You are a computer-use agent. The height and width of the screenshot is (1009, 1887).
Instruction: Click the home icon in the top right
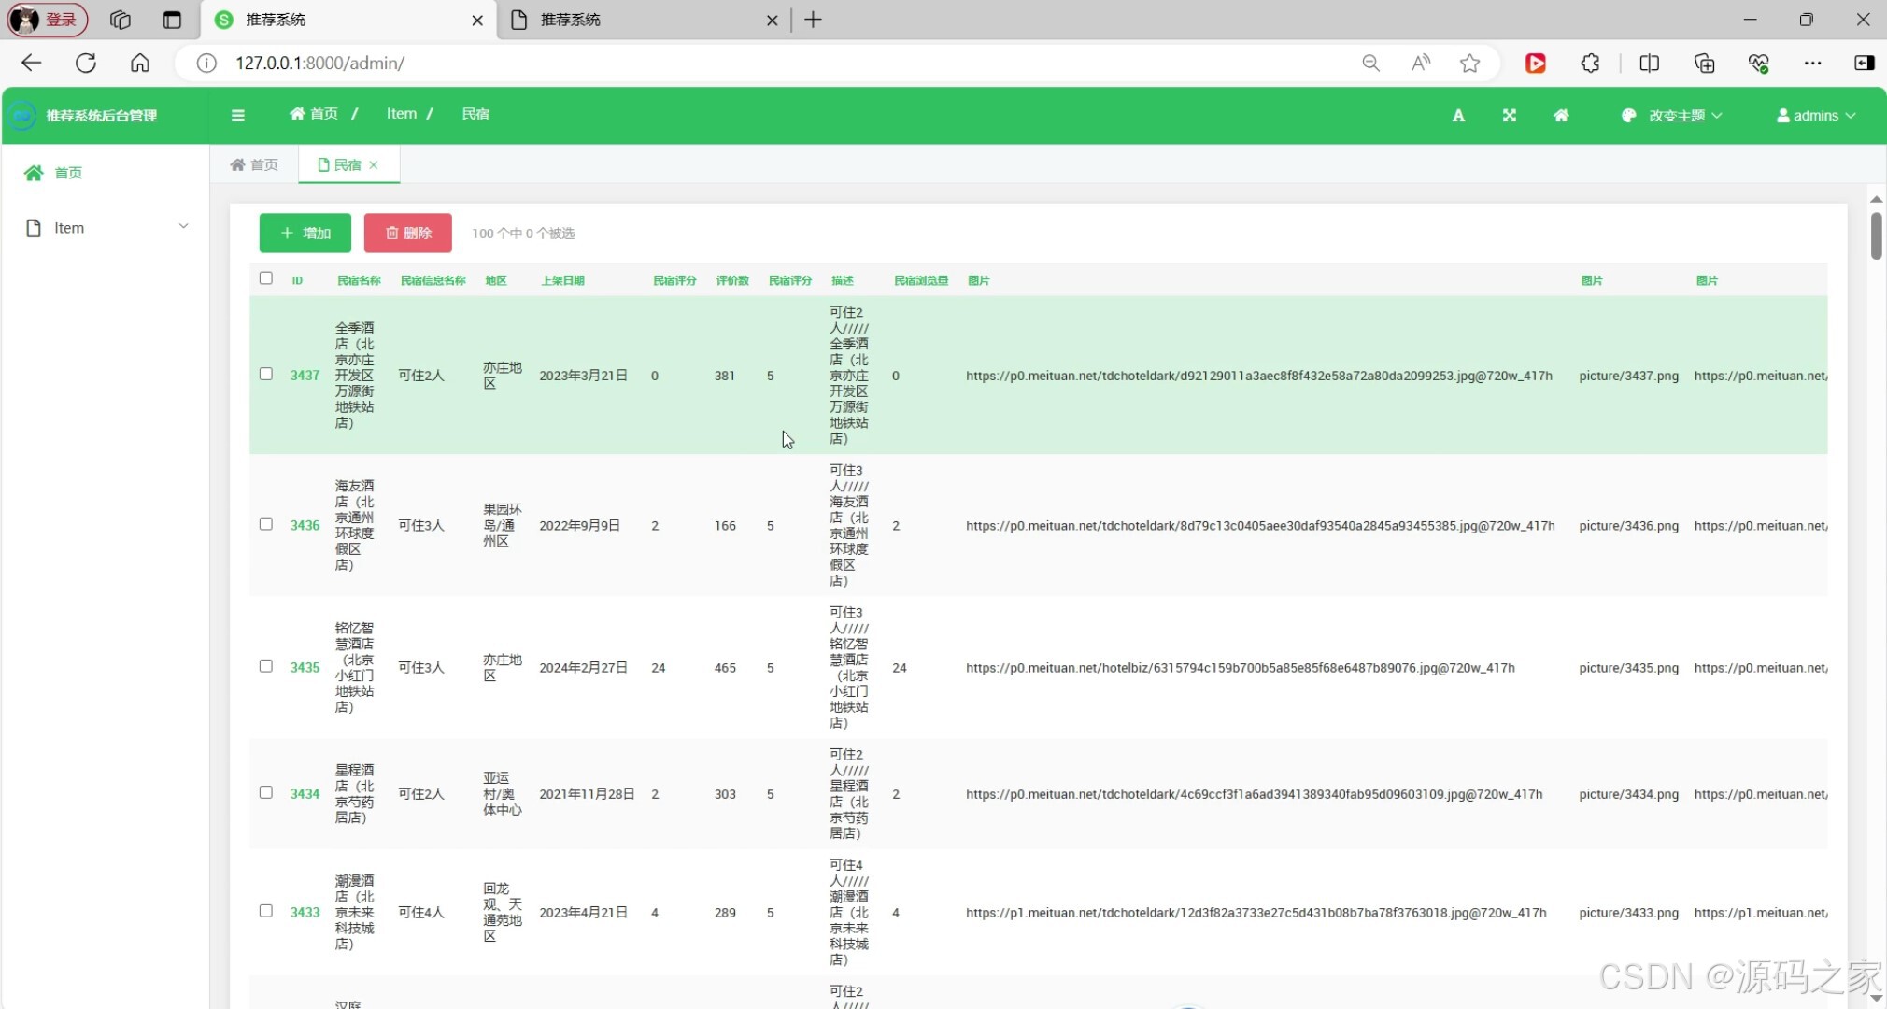[1561, 115]
